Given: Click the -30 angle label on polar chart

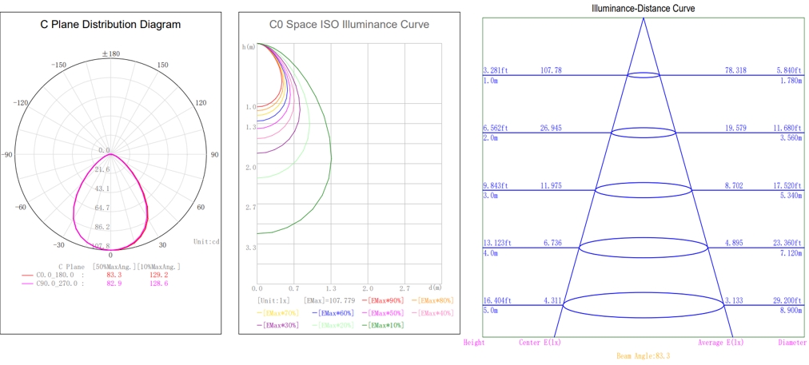Looking at the screenshot, I should (58, 245).
